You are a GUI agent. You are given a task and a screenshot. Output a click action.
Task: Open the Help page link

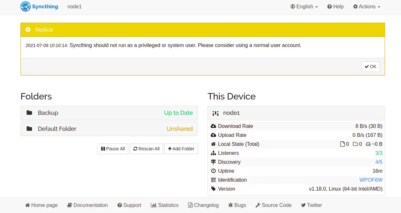335,7
